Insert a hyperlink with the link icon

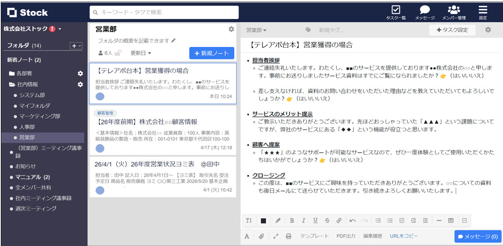[339, 221]
